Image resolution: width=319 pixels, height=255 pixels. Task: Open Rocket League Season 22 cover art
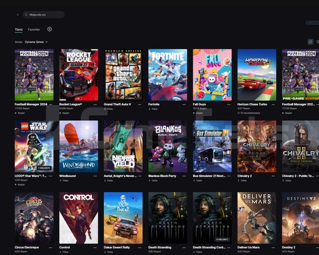click(x=78, y=75)
